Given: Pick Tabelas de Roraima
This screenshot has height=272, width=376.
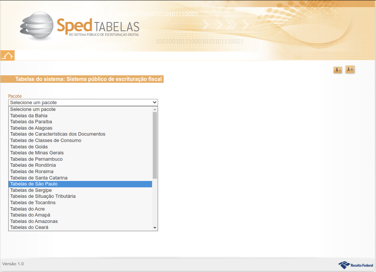Looking at the screenshot, I should [81, 172].
